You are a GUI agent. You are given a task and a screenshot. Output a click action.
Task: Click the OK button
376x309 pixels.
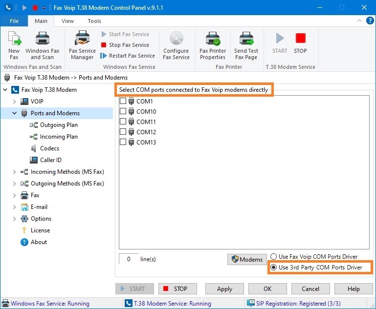click(267, 289)
